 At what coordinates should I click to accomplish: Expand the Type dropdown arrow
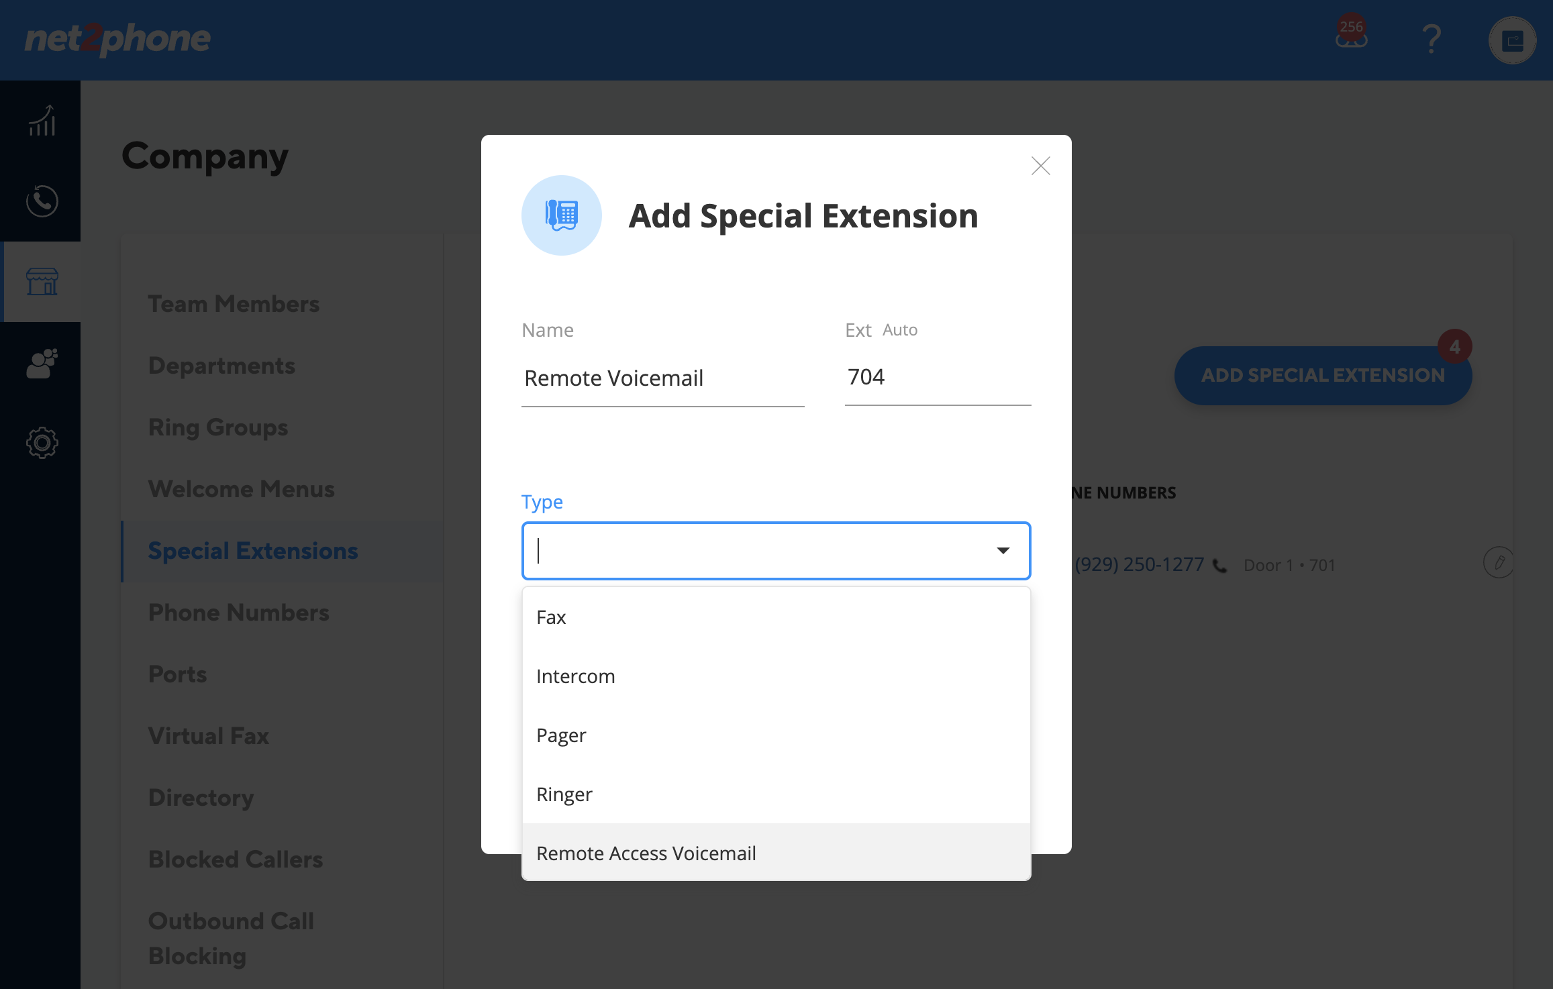1003,551
